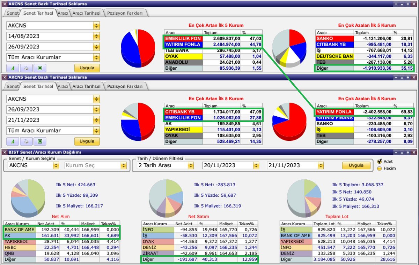Click Uygula in the BIST Dağılımı window

point(356,165)
